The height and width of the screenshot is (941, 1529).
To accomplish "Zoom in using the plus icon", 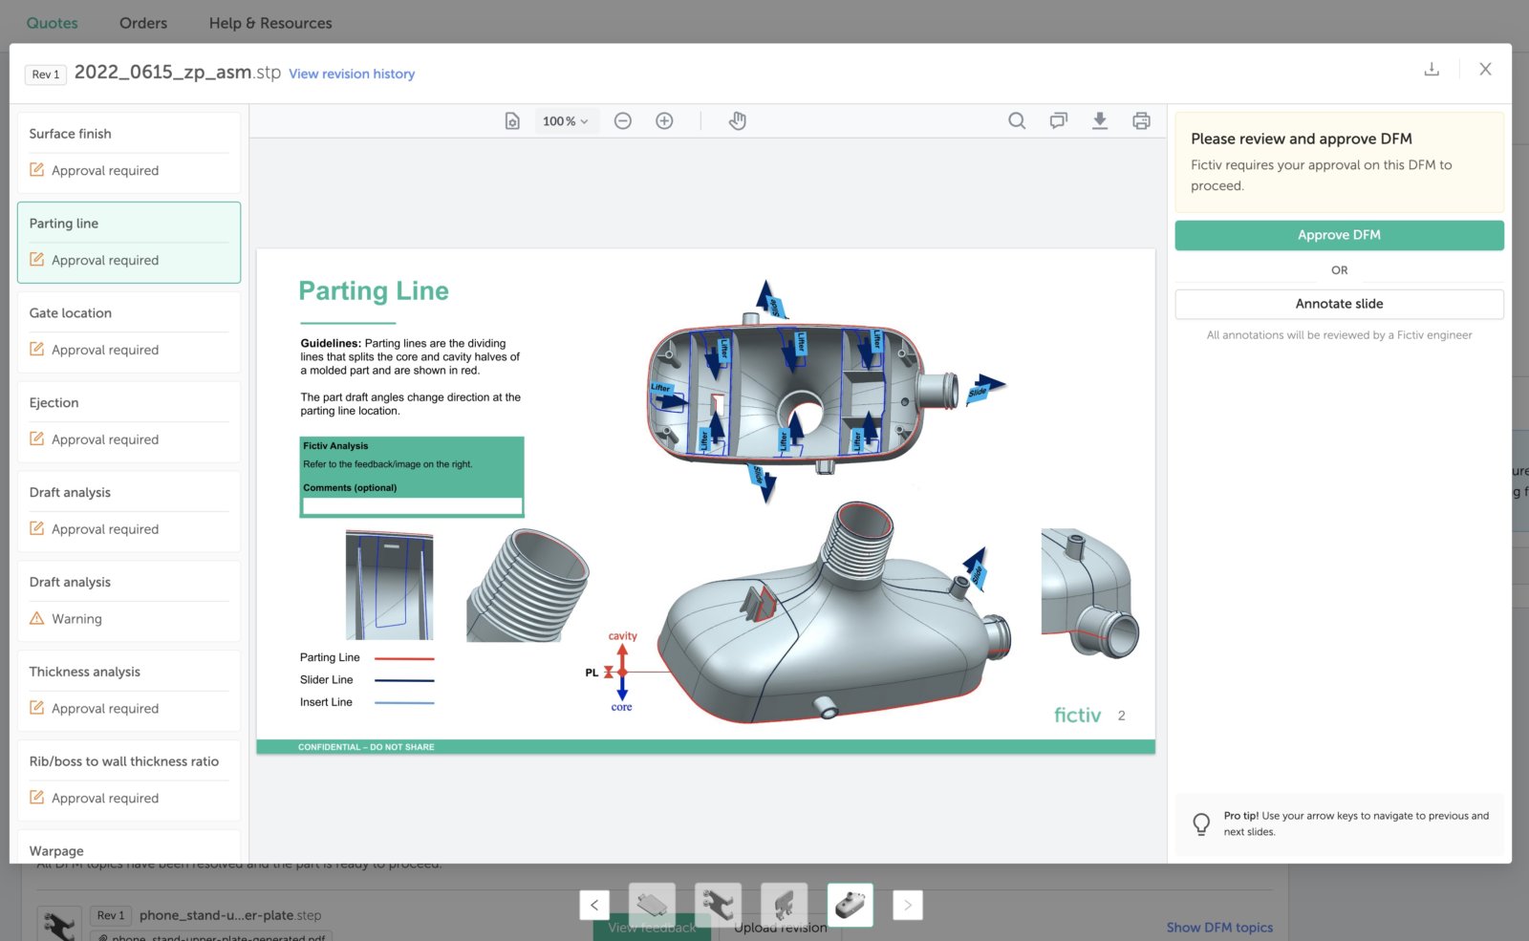I will pyautogui.click(x=664, y=120).
